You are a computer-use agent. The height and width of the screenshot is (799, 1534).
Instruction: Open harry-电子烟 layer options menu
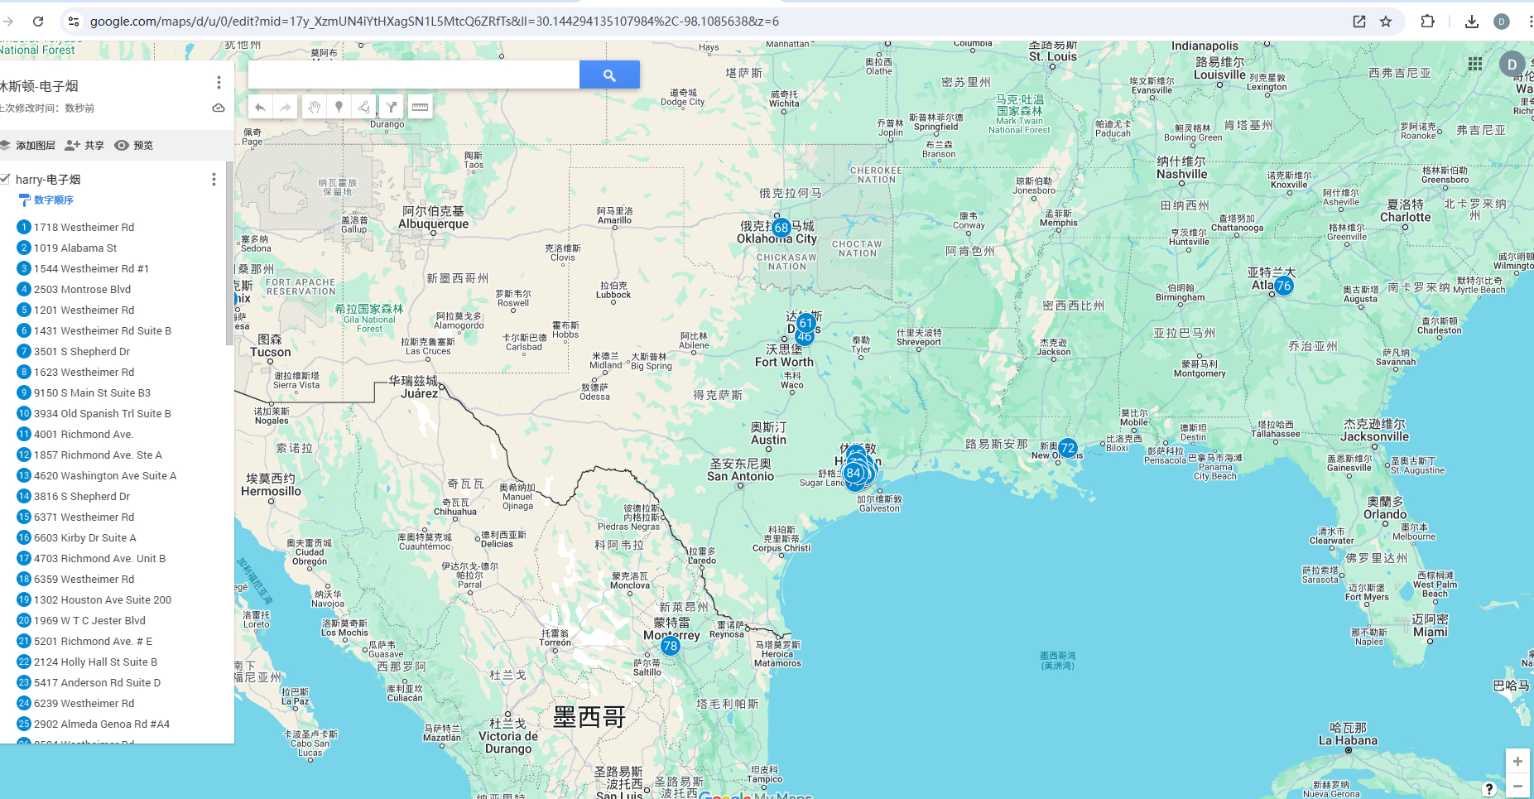click(x=214, y=180)
